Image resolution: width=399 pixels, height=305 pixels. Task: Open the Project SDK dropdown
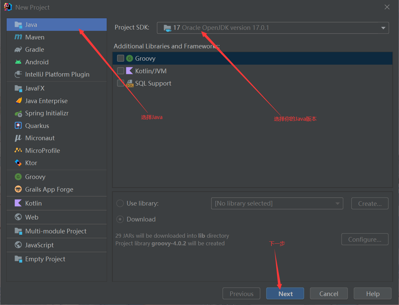click(272, 28)
